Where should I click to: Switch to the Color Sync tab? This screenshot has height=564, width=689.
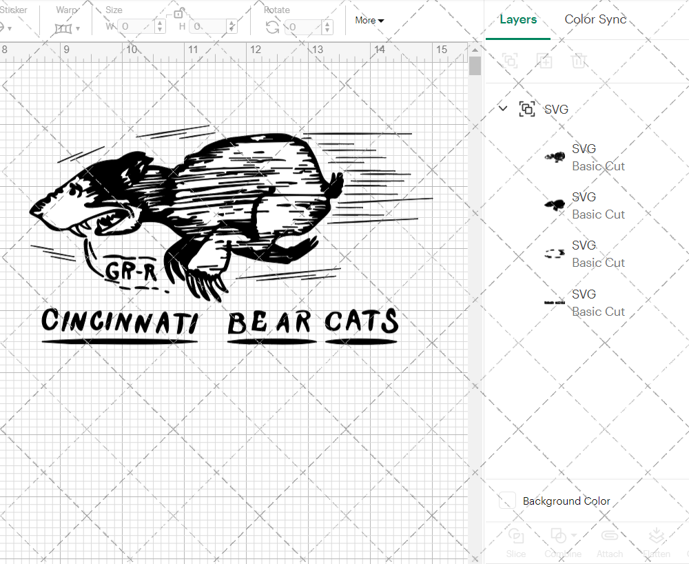(595, 19)
